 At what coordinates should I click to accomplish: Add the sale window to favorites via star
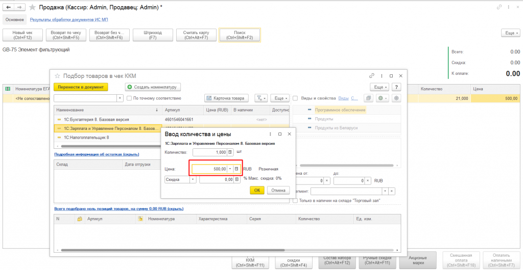pyautogui.click(x=32, y=7)
